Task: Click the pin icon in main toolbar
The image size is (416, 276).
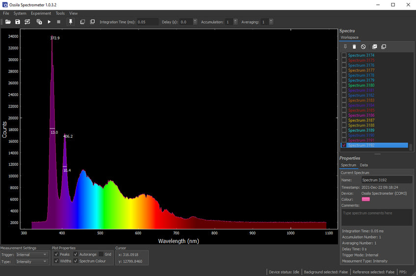Action: click(70, 22)
